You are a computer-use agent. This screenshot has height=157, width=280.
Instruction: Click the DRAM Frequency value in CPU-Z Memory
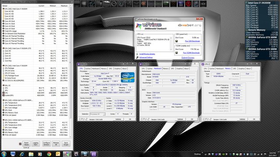pyautogui.click(x=236, y=85)
